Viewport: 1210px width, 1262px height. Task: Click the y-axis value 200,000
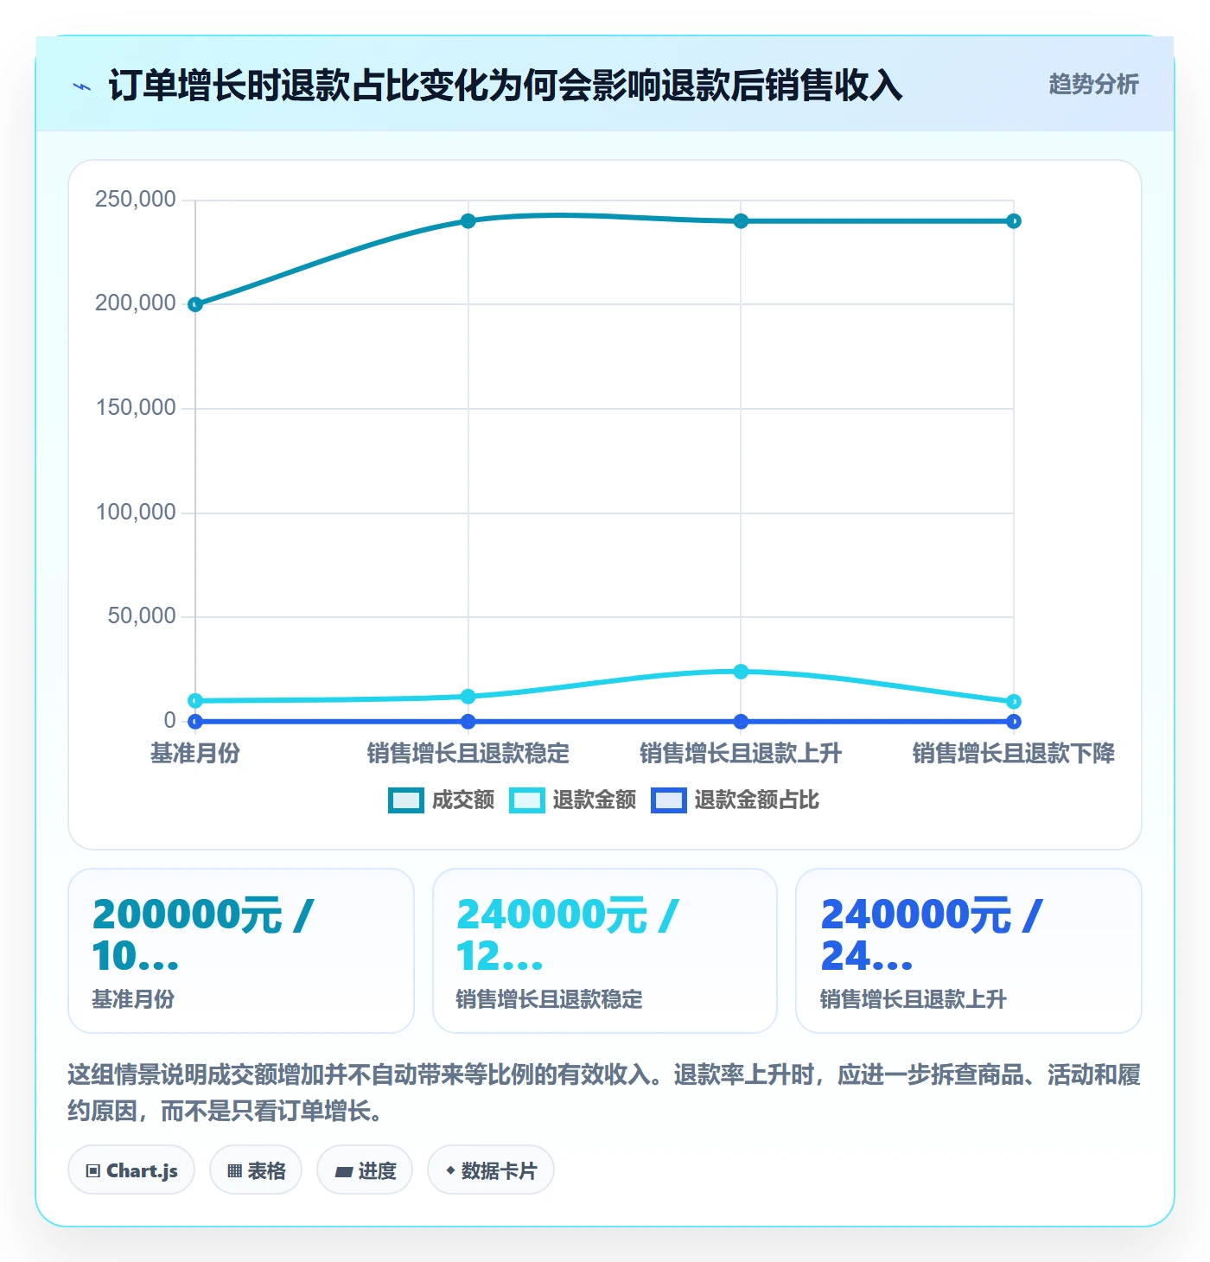coord(136,303)
